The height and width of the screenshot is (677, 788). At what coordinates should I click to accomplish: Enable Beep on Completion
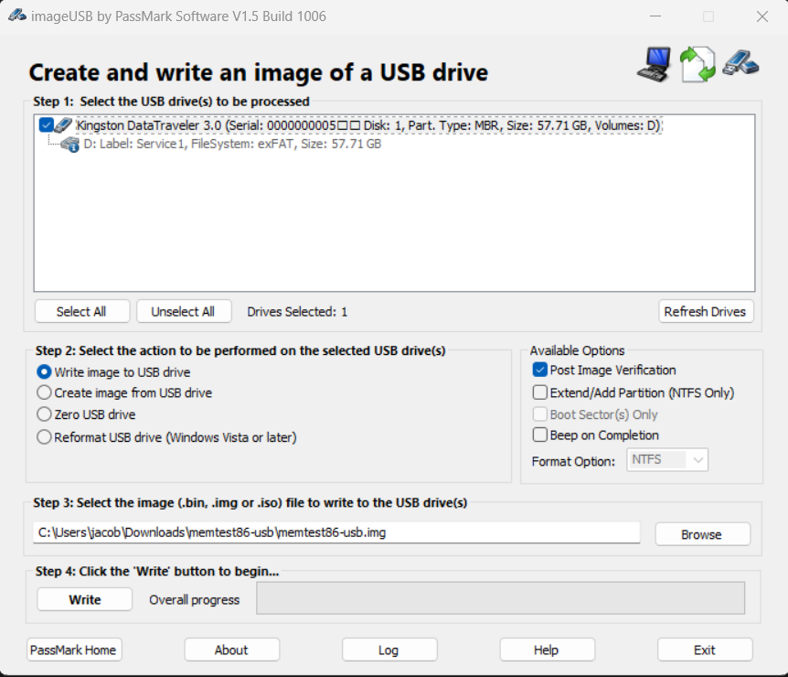pyautogui.click(x=539, y=435)
